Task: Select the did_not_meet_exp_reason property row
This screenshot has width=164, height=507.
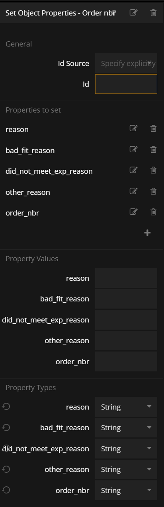Action: (x=82, y=171)
